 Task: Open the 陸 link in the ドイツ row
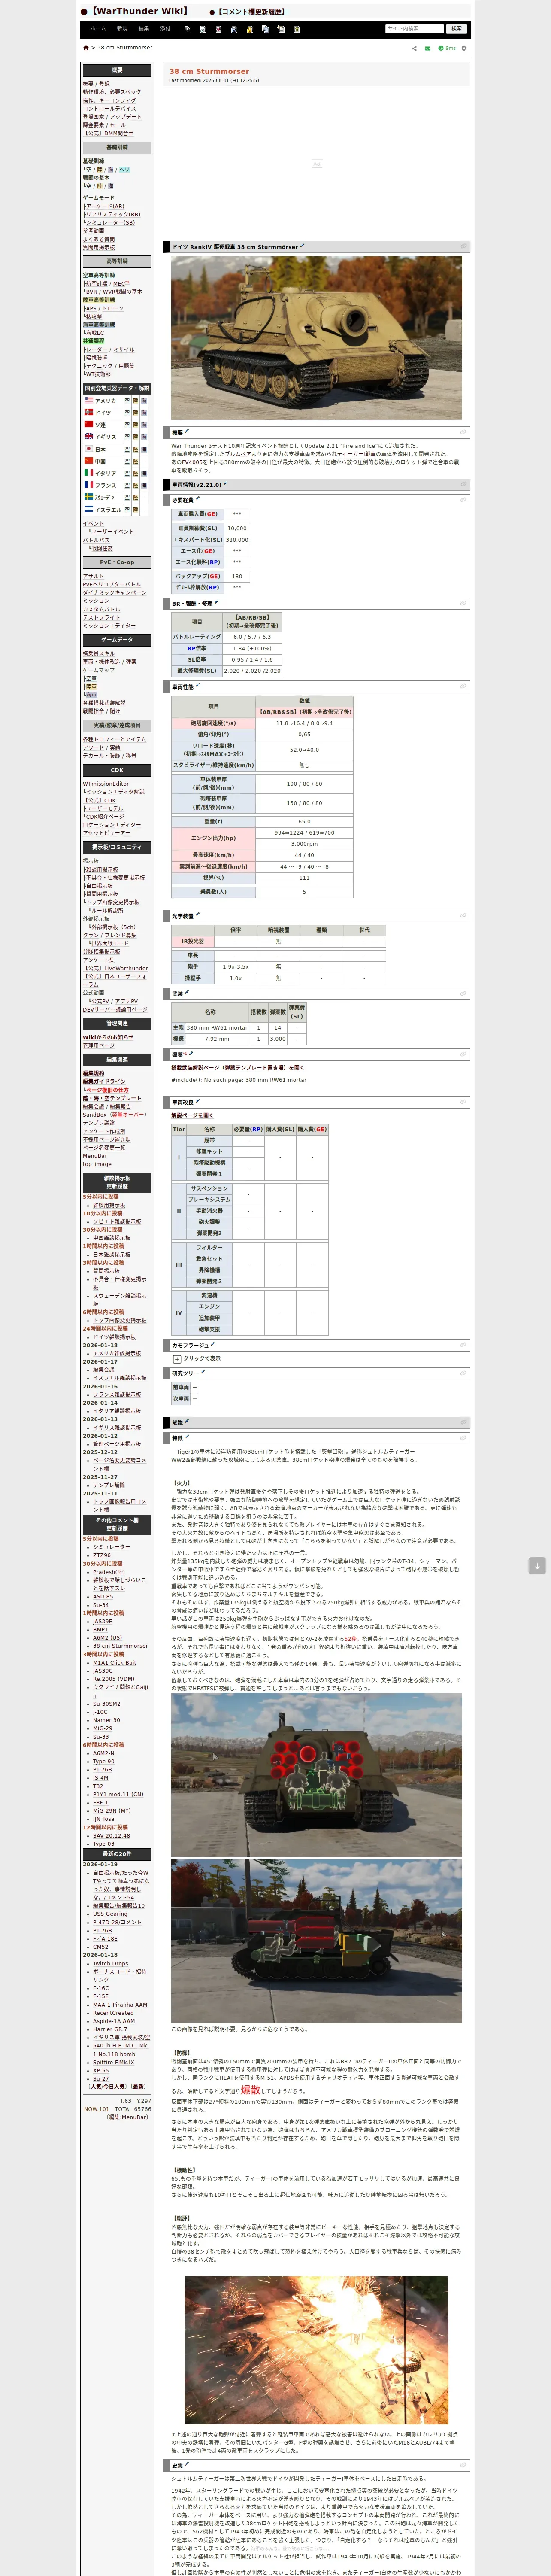pos(135,413)
